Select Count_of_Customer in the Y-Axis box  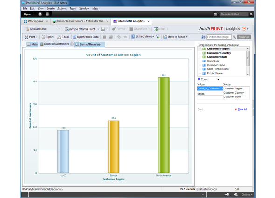pyautogui.click(x=210, y=89)
